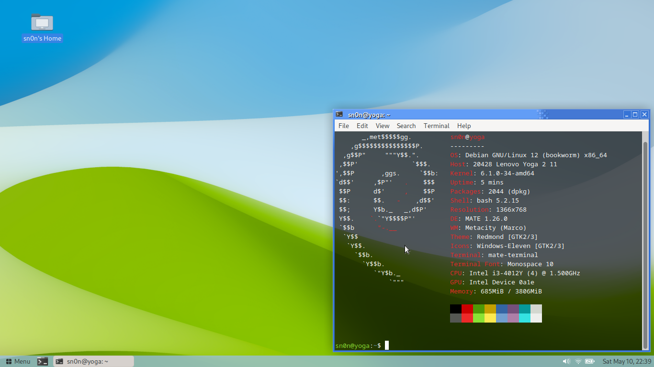
Task: Click the white color block in neofetch palette
Action: pyautogui.click(x=536, y=318)
